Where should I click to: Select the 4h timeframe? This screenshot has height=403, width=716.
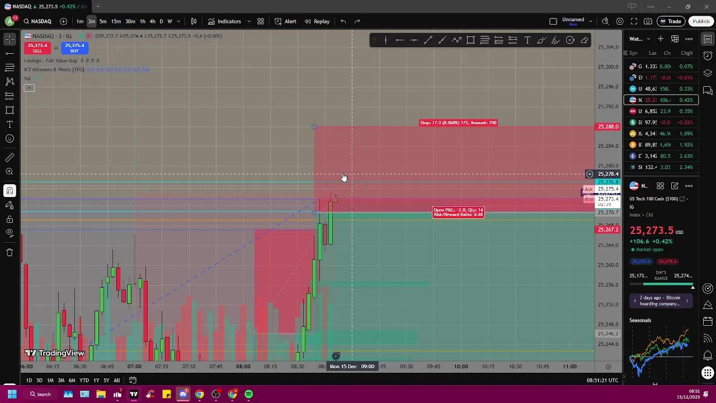[x=152, y=21]
